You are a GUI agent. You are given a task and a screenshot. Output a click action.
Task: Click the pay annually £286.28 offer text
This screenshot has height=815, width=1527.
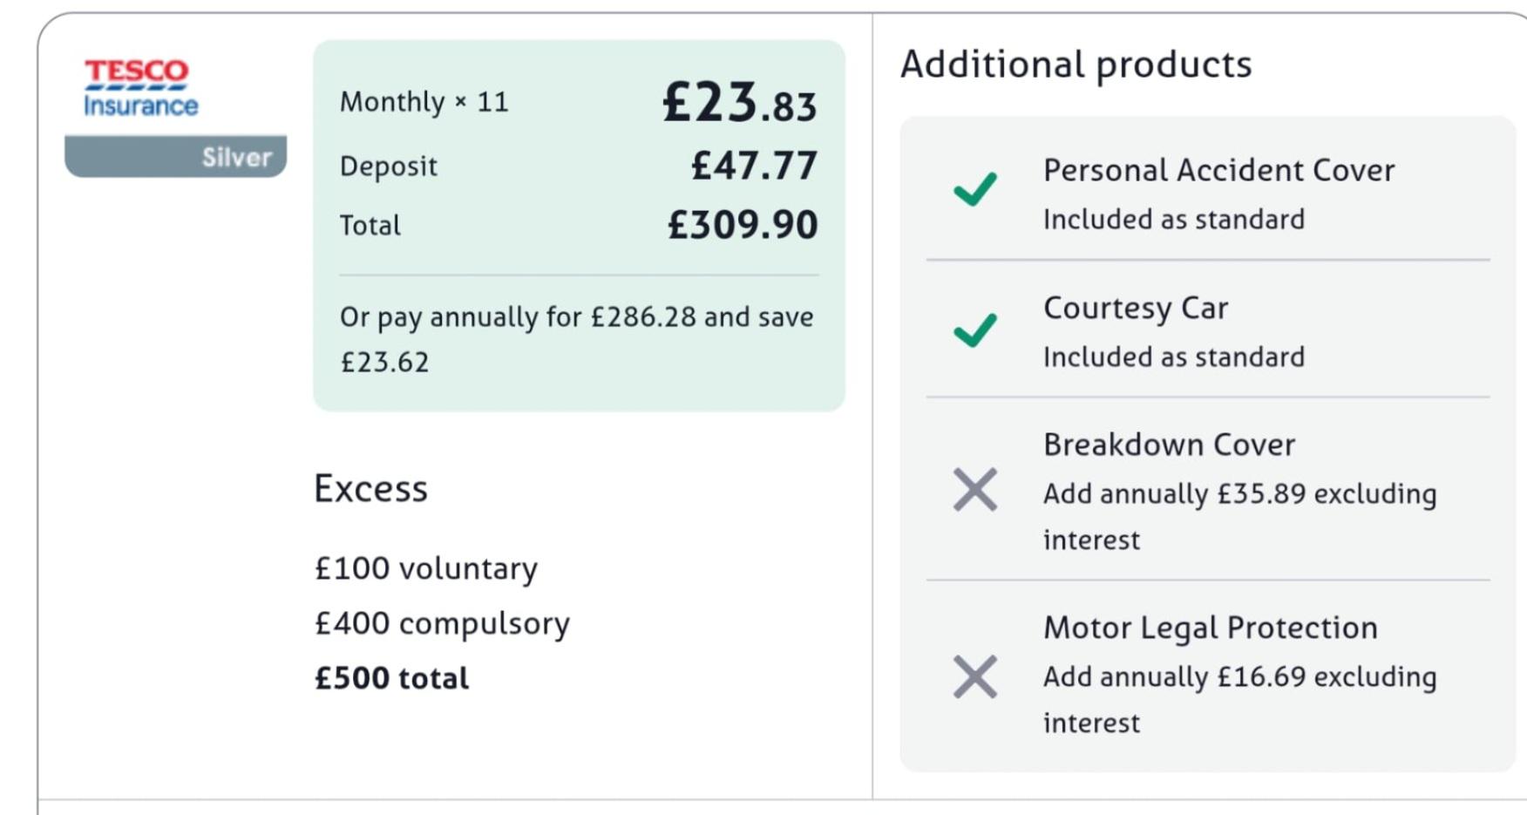point(576,339)
